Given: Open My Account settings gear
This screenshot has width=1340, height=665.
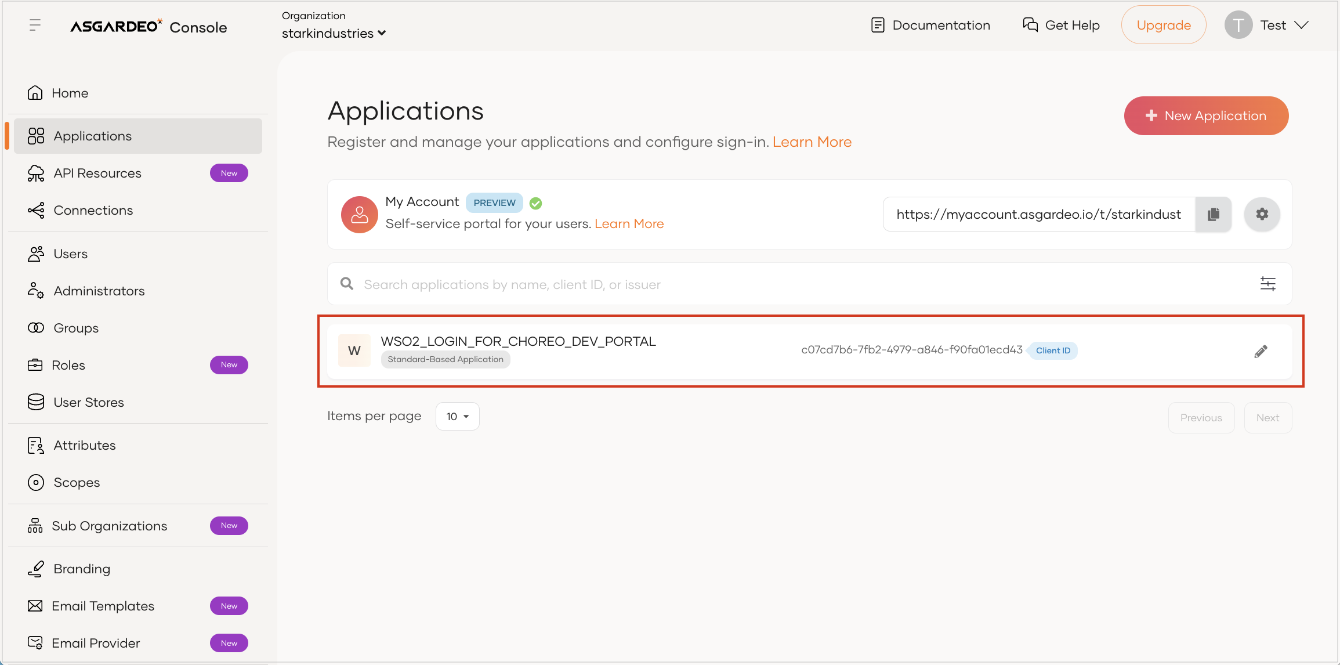Looking at the screenshot, I should click(x=1262, y=214).
